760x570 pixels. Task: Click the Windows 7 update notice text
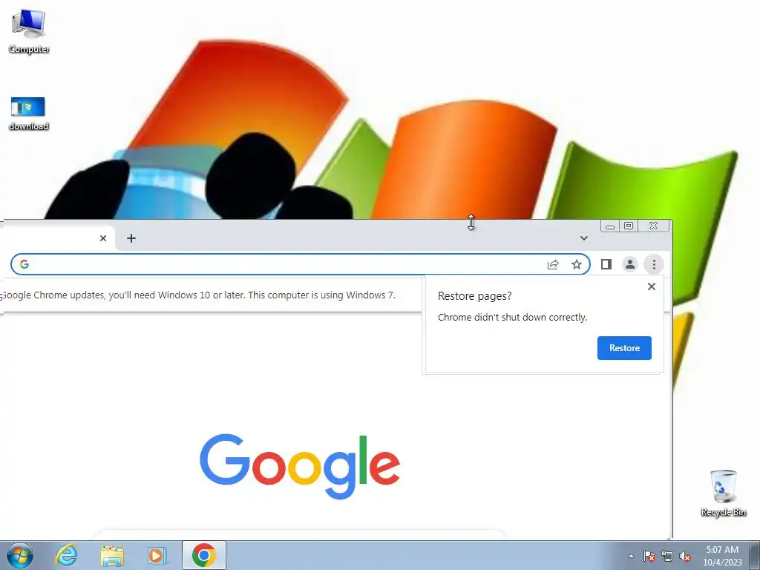coord(197,295)
